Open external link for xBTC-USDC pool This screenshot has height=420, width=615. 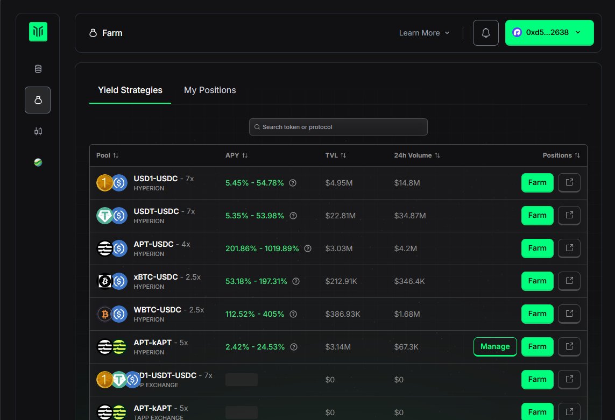point(569,281)
